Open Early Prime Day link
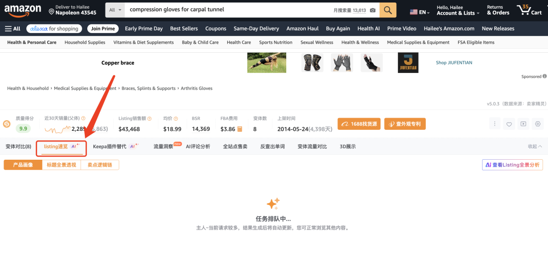 click(144, 29)
